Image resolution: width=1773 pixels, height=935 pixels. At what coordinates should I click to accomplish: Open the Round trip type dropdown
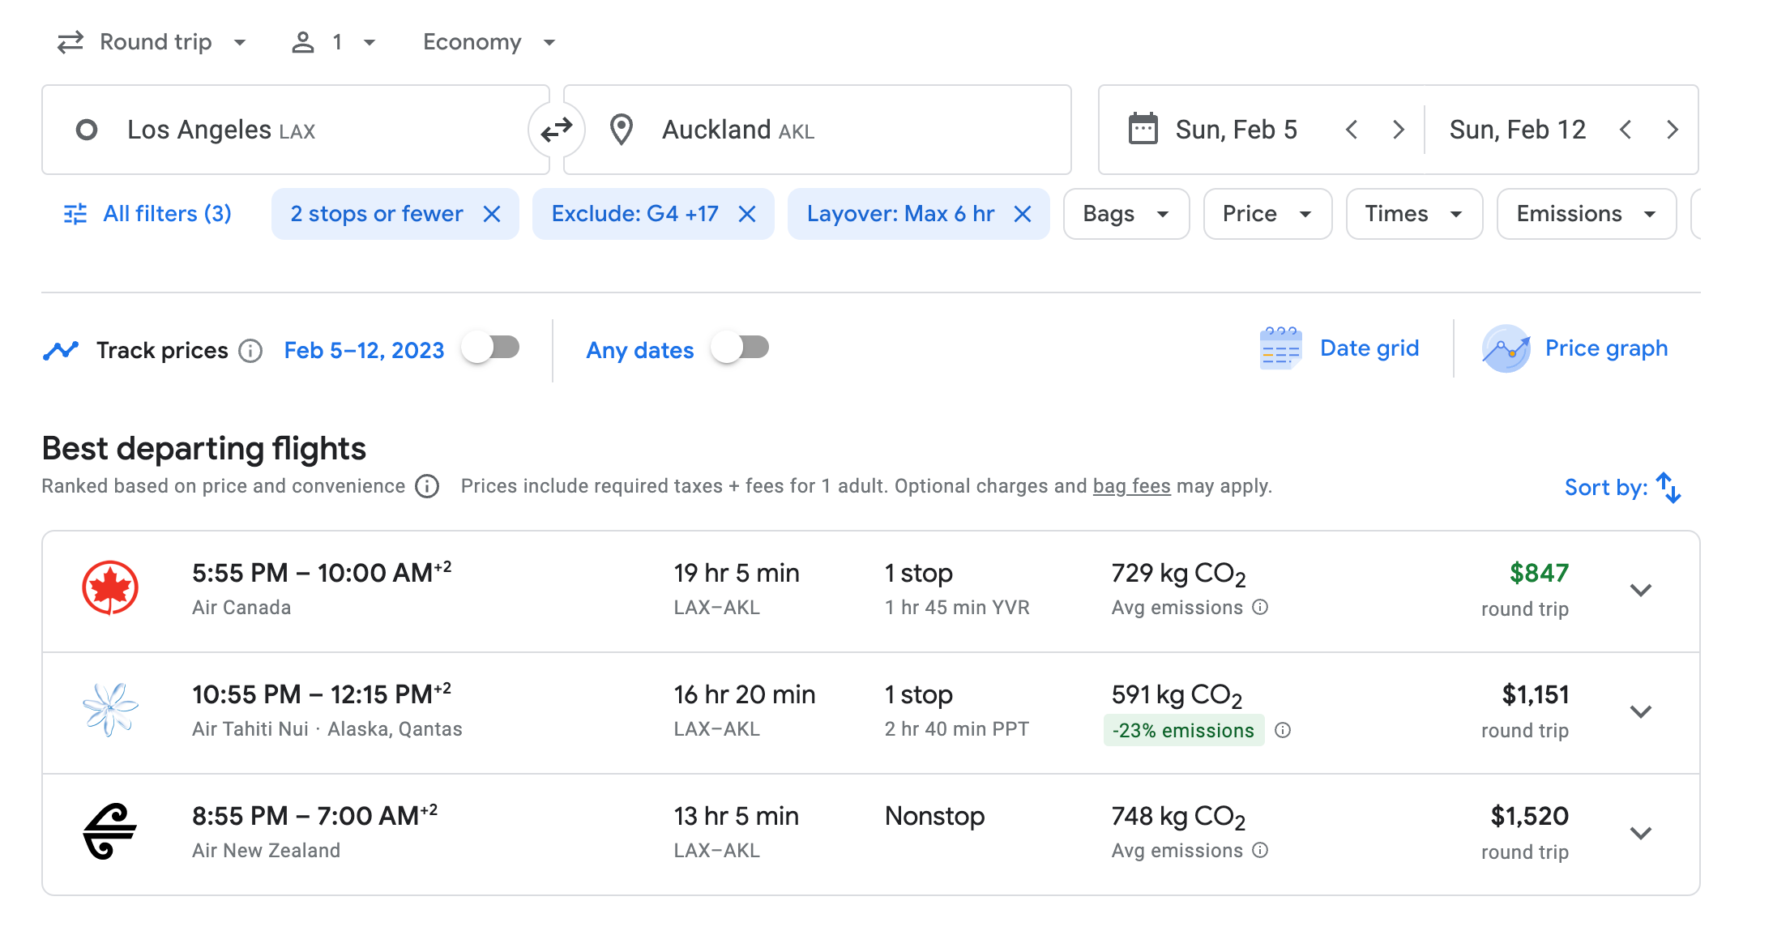tap(152, 42)
